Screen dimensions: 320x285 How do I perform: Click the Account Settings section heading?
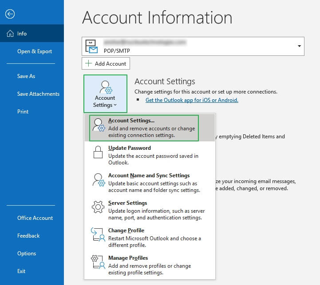[165, 82]
